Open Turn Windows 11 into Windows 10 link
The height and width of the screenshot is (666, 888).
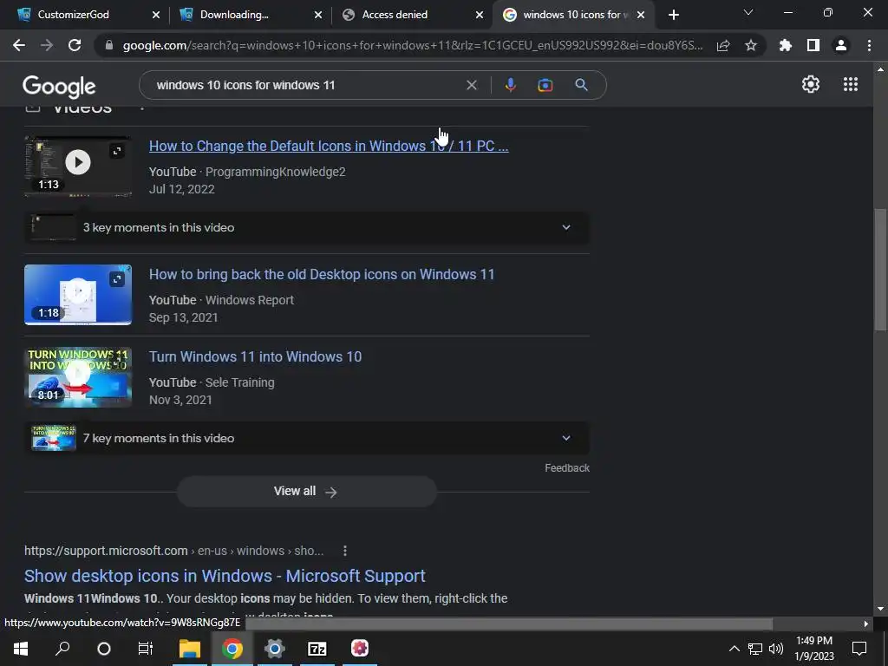point(256,356)
